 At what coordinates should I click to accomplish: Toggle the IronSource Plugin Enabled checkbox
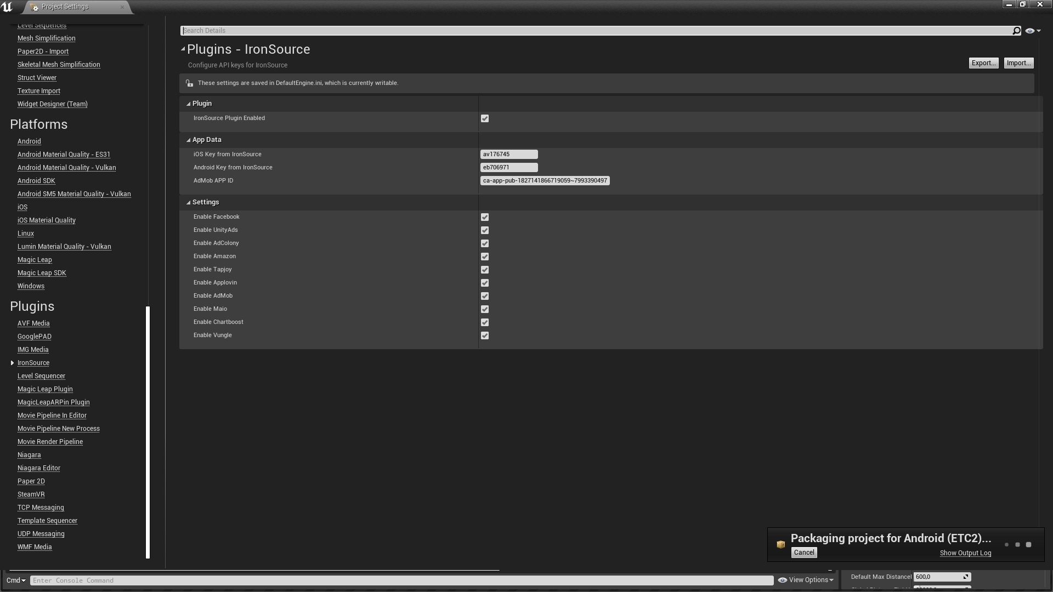[485, 118]
